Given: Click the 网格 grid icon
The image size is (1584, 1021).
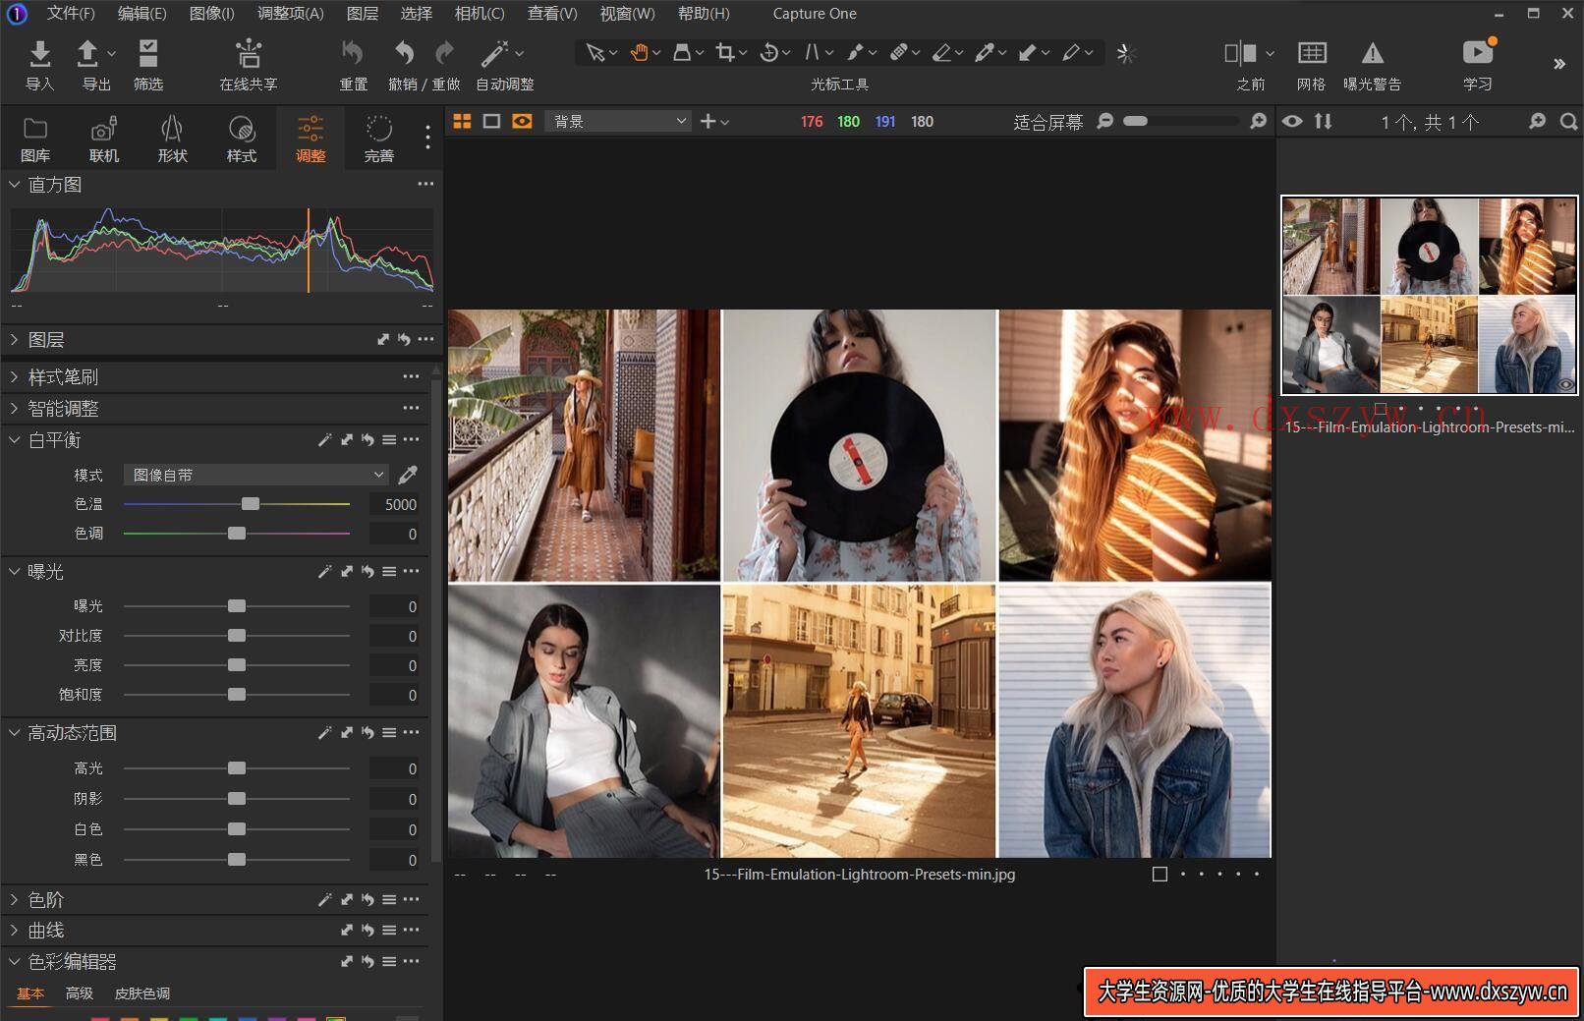Looking at the screenshot, I should [1312, 53].
